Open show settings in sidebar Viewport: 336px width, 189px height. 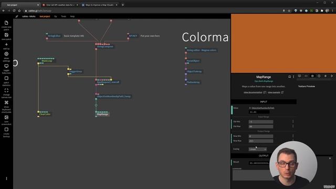(6, 54)
